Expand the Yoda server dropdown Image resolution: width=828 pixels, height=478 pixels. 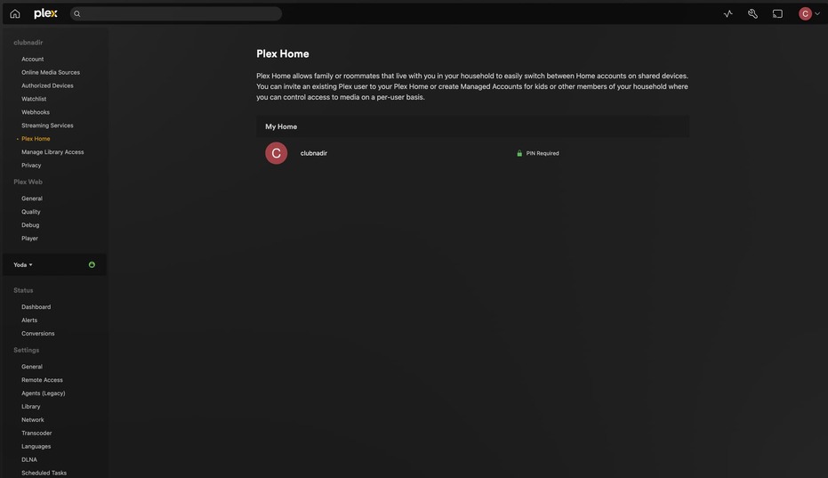[x=23, y=265]
